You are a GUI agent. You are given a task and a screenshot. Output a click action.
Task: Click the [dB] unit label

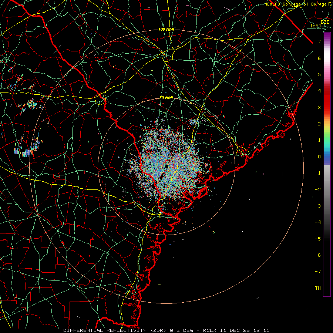click(316, 26)
